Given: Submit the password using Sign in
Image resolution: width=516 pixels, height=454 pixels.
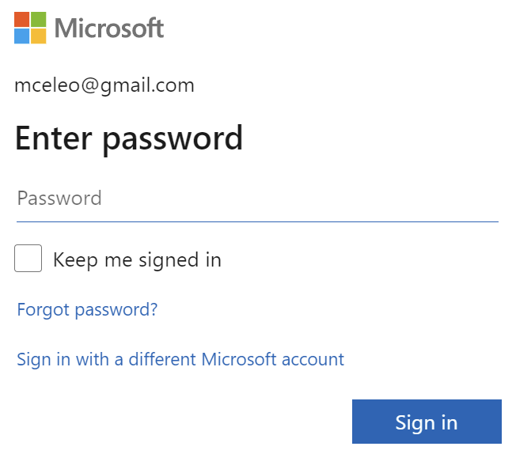Looking at the screenshot, I should pos(427,422).
